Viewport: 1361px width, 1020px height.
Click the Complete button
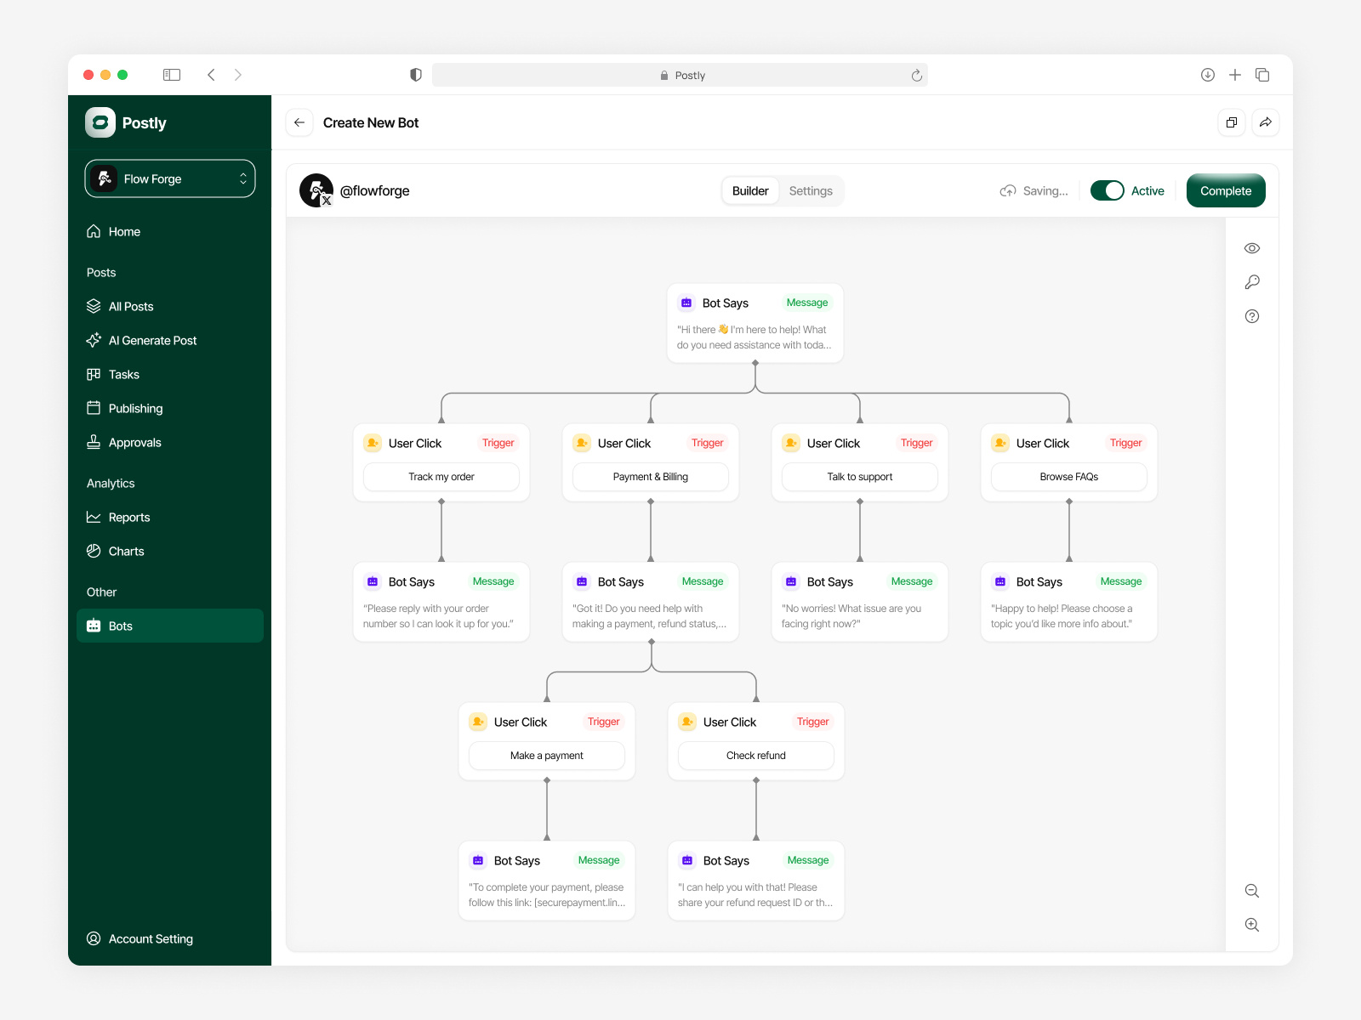[x=1225, y=190]
